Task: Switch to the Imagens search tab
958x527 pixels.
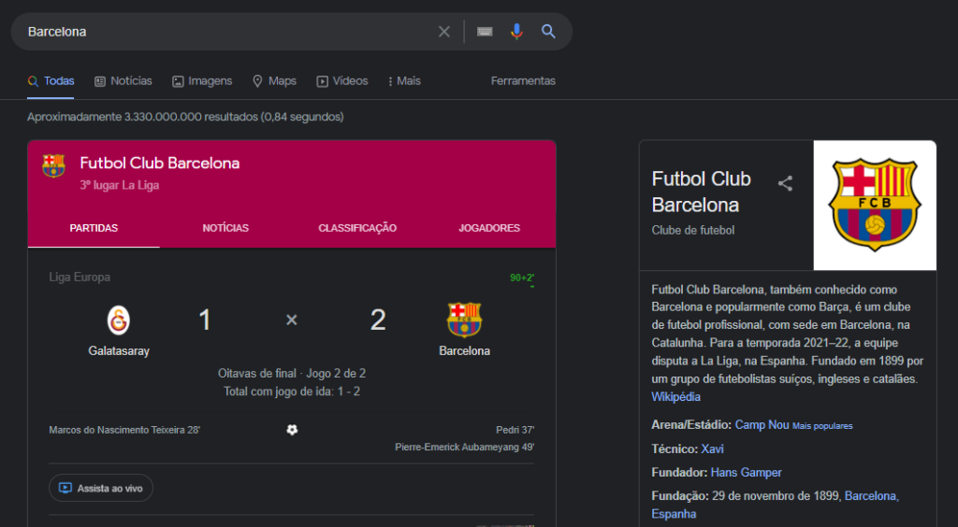Action: pos(202,81)
